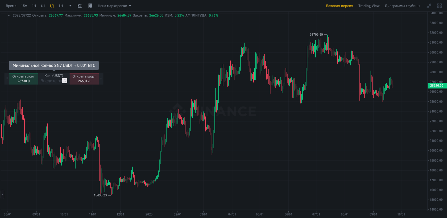The width and height of the screenshot is (447, 218).
Task: Click the collapse fullscreen arrows icon
Action: [429, 6]
